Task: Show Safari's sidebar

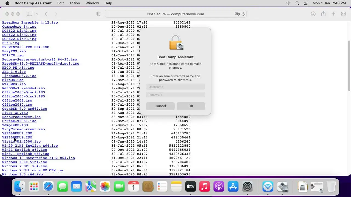Action: point(29,14)
